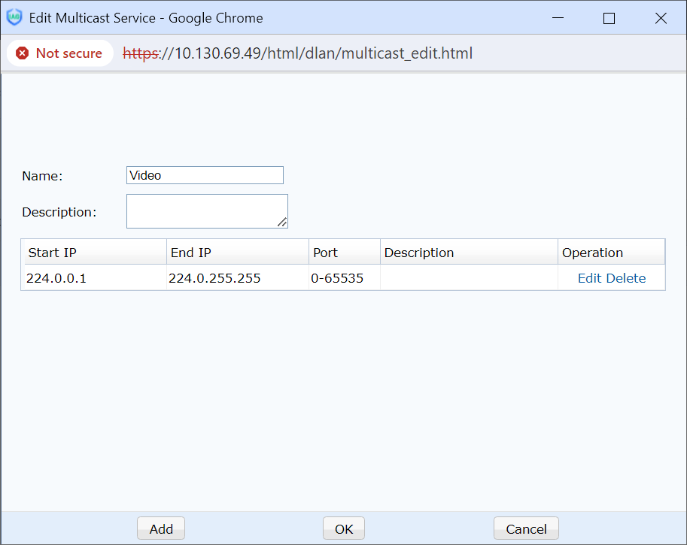687x545 pixels.
Task: Delete the 224.0.0.1 multicast entry
Action: coord(626,278)
